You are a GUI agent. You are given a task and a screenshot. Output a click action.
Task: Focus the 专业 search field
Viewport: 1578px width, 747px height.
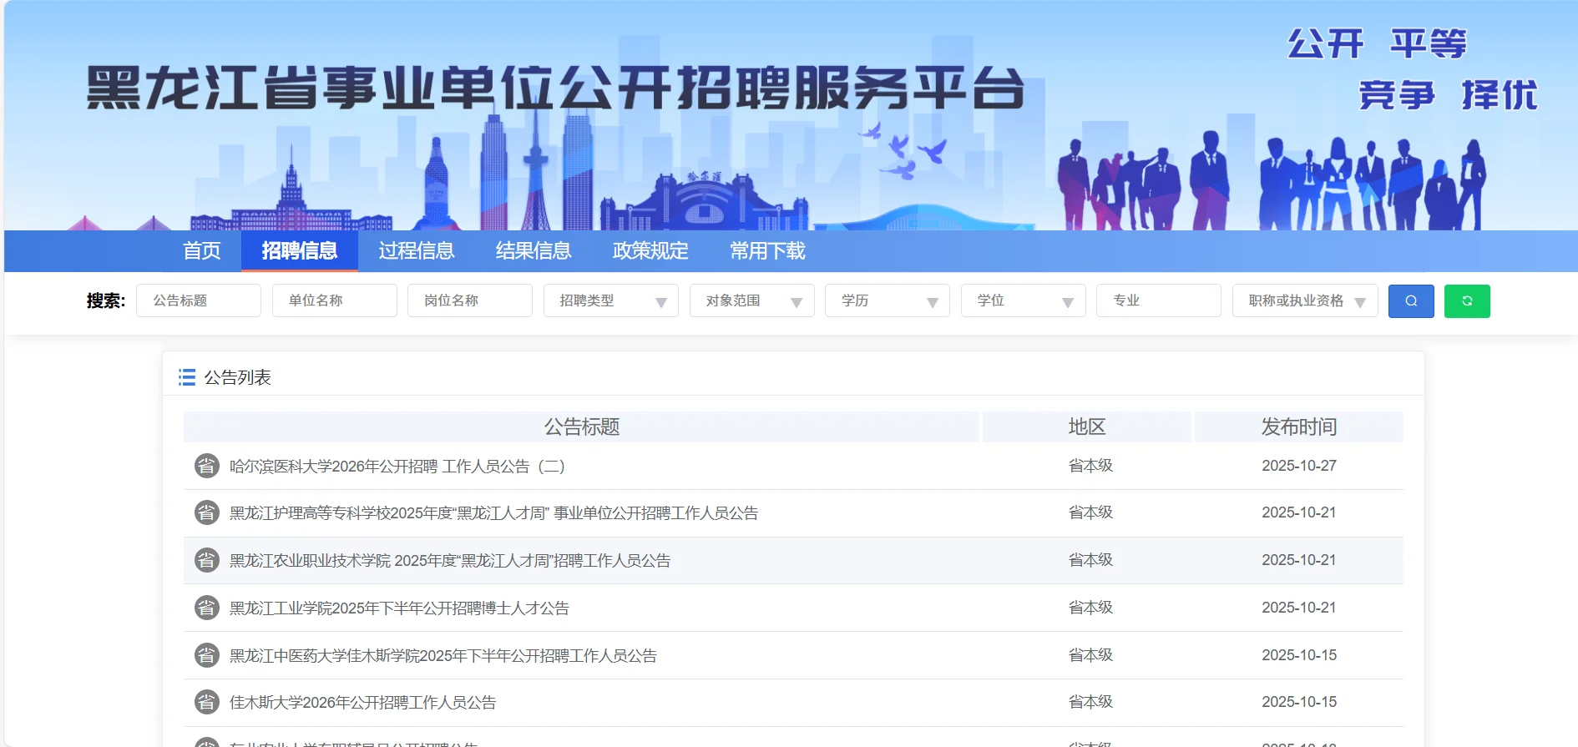tap(1159, 300)
